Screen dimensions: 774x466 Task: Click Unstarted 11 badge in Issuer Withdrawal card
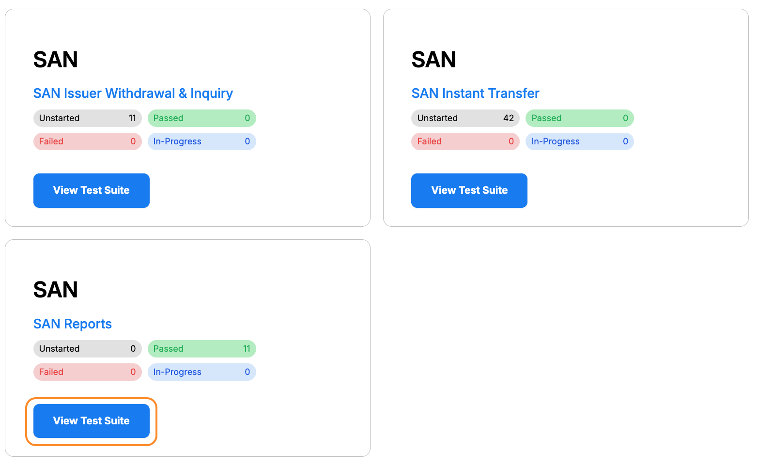tap(87, 118)
